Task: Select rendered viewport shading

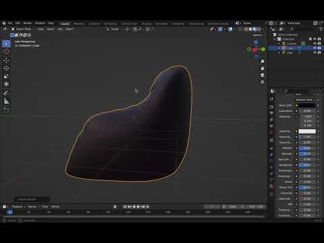Action: pyautogui.click(x=259, y=29)
